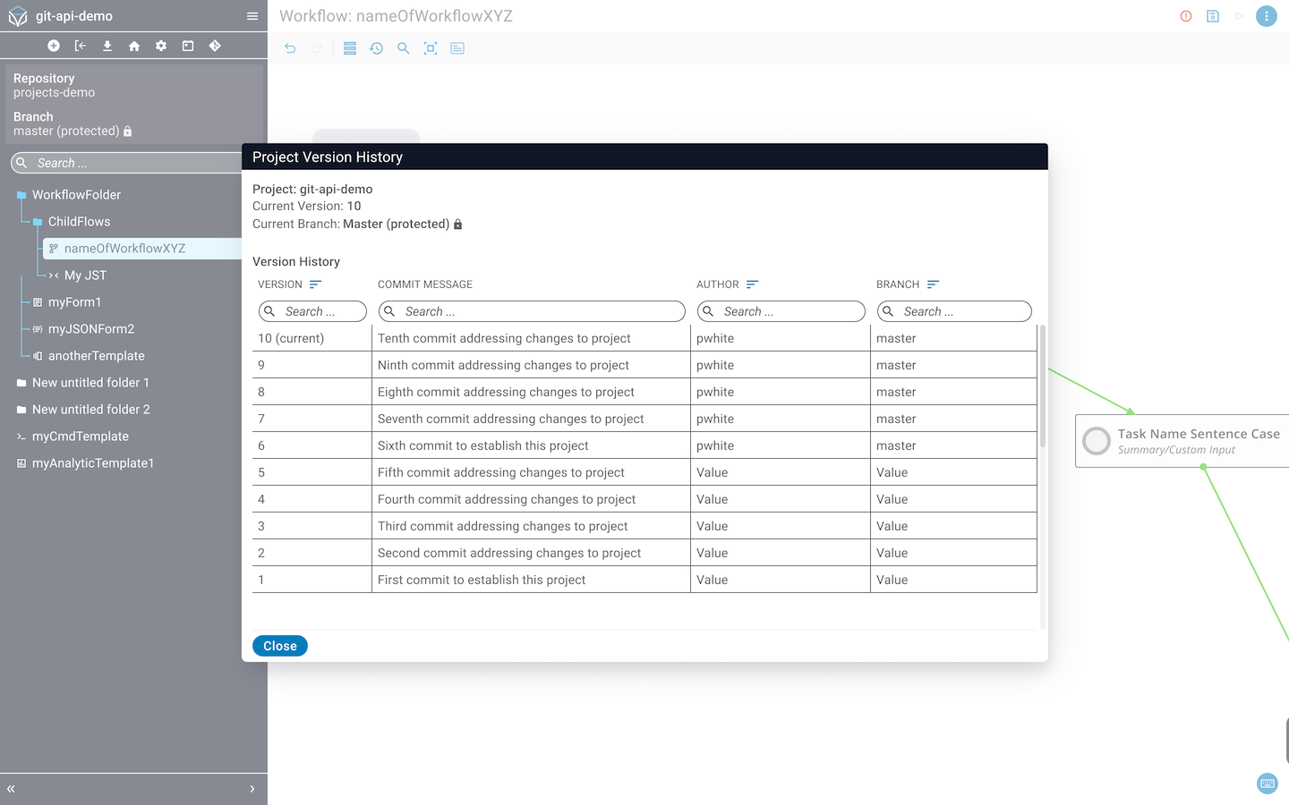The width and height of the screenshot is (1289, 805).
Task: Click the git branch icon in sidebar toolbar
Action: point(215,46)
